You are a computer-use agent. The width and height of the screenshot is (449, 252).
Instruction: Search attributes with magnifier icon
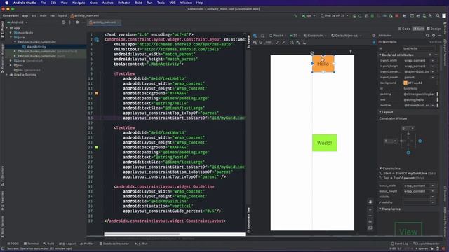pyautogui.click(x=427, y=36)
